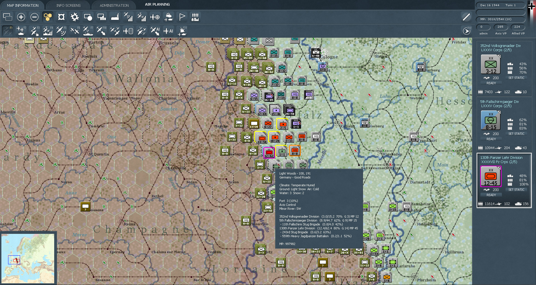Click Set Static for 130th Panzer Lehr Division

click(x=516, y=190)
